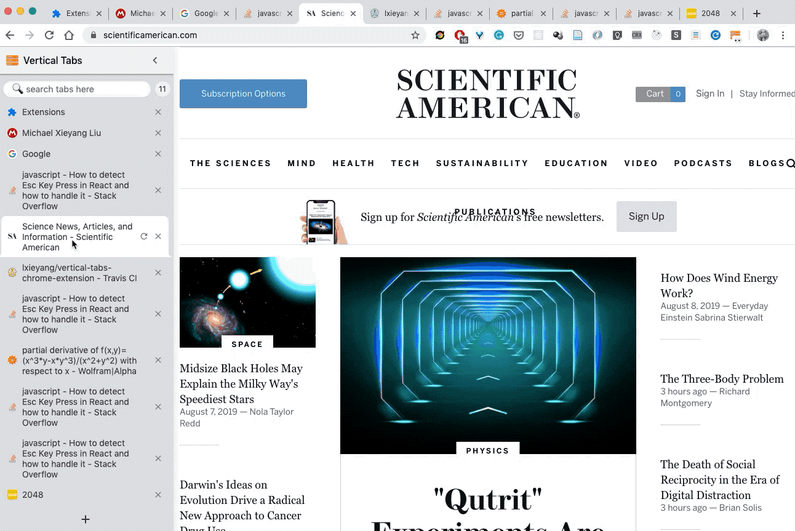Viewport: 795px width, 531px height.
Task: Close the Google tab in sidebar
Action: [158, 154]
